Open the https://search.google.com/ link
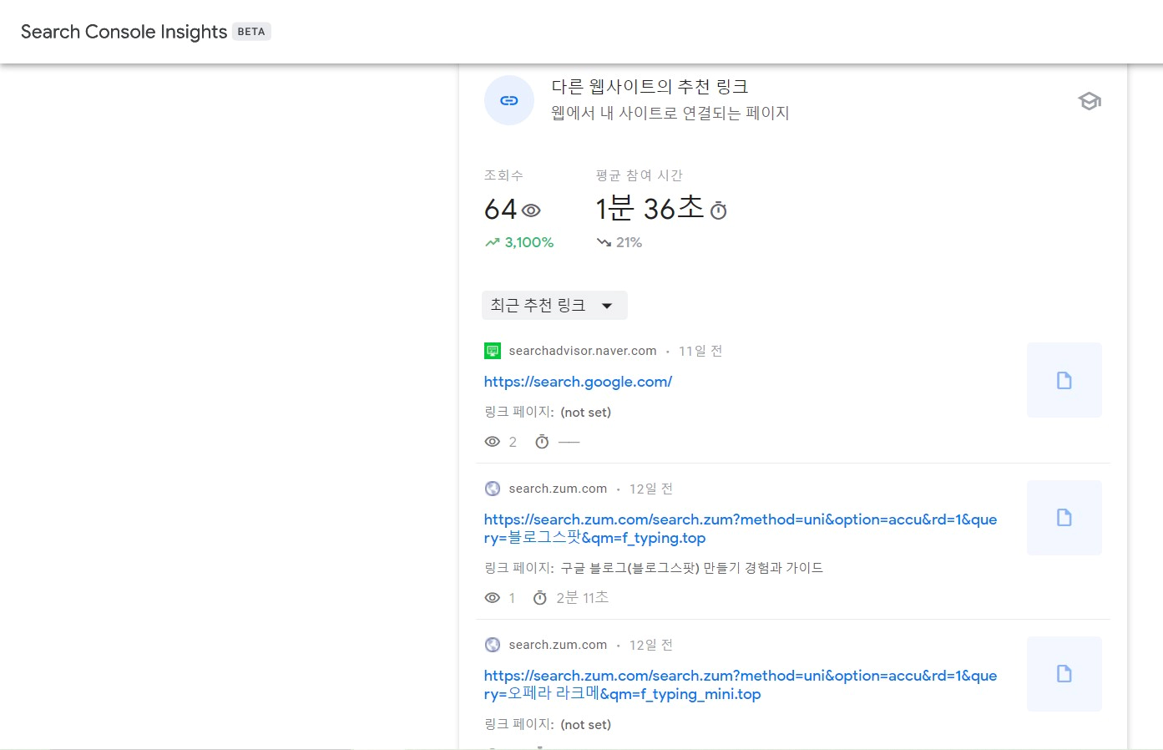 point(578,382)
